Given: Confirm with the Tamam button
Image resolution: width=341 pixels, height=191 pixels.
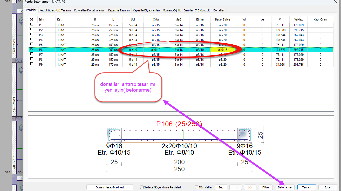Looking at the screenshot, I should [x=306, y=187].
